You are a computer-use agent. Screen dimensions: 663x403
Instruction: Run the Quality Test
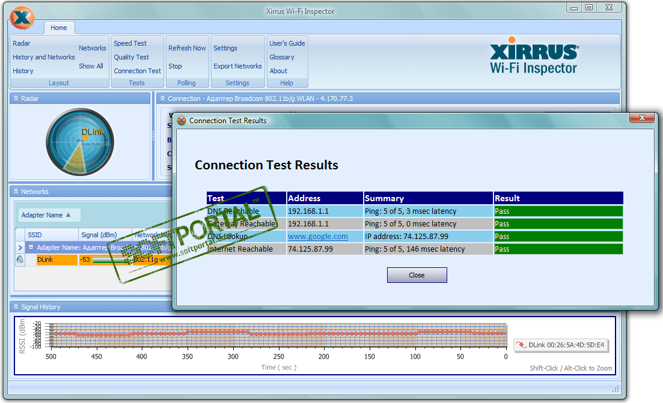pyautogui.click(x=132, y=57)
